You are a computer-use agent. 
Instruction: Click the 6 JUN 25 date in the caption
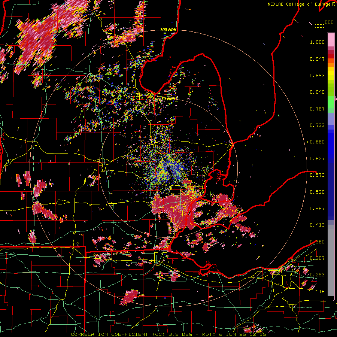pos(233,334)
